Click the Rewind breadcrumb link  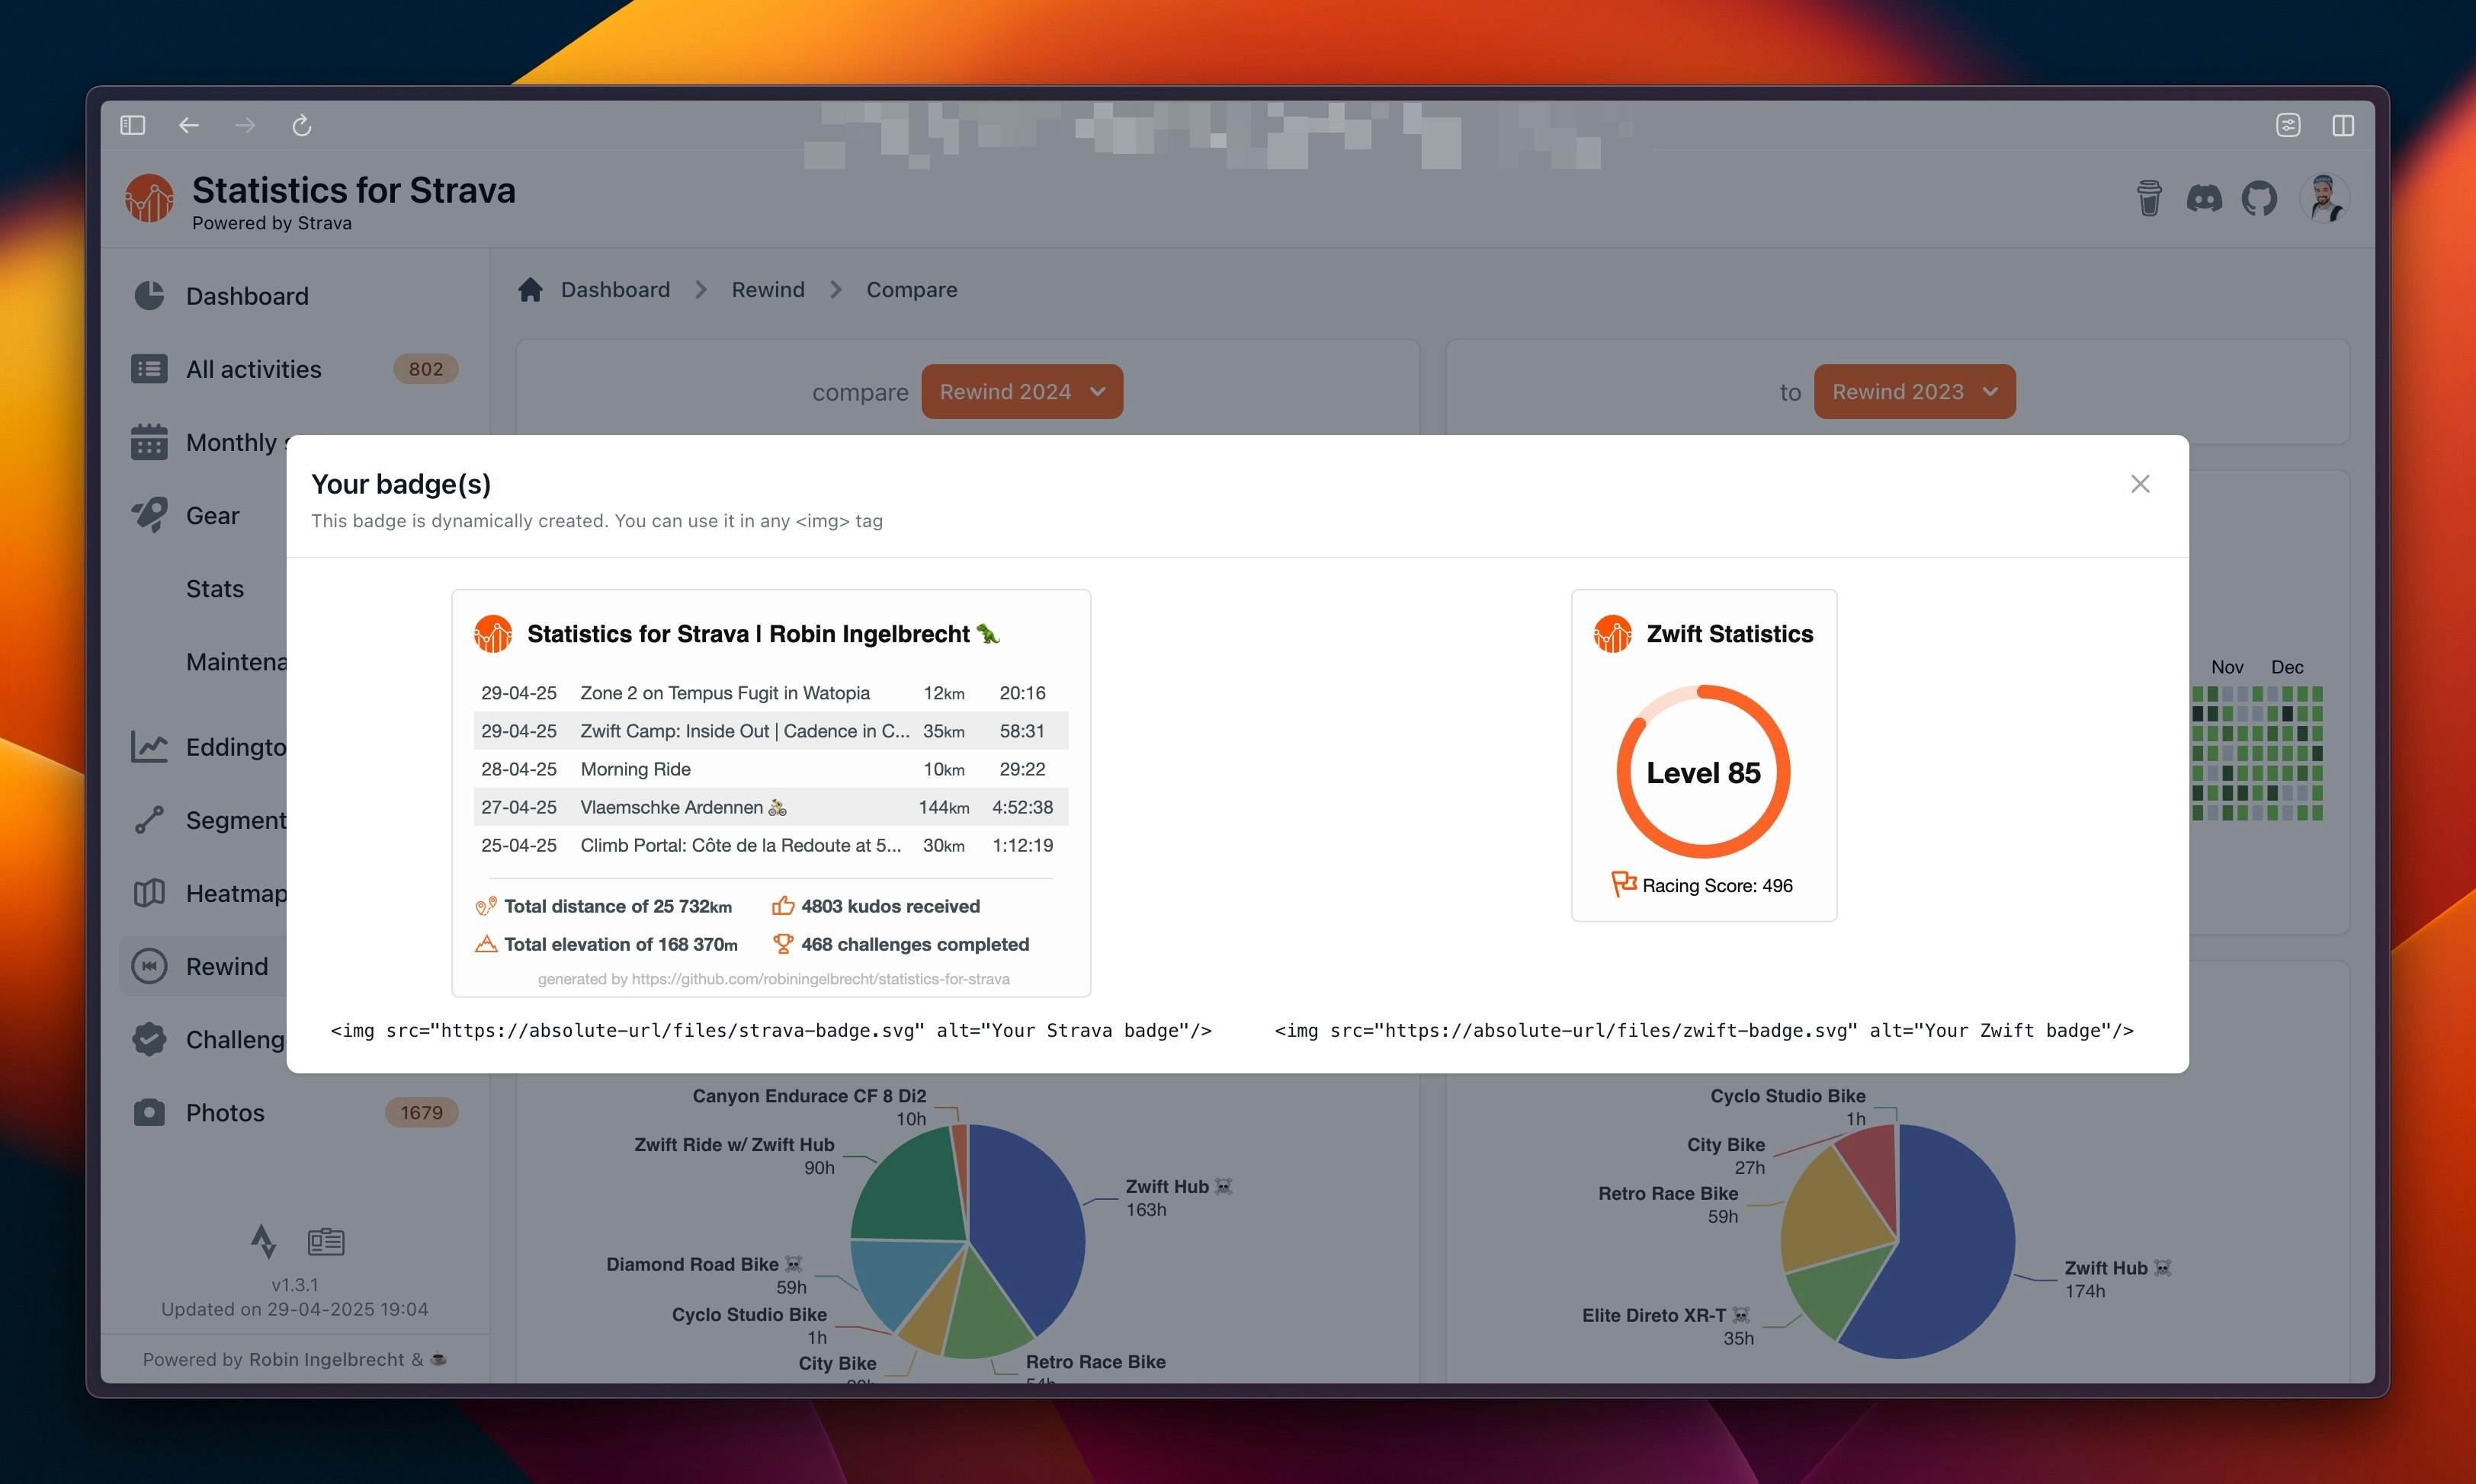point(768,289)
